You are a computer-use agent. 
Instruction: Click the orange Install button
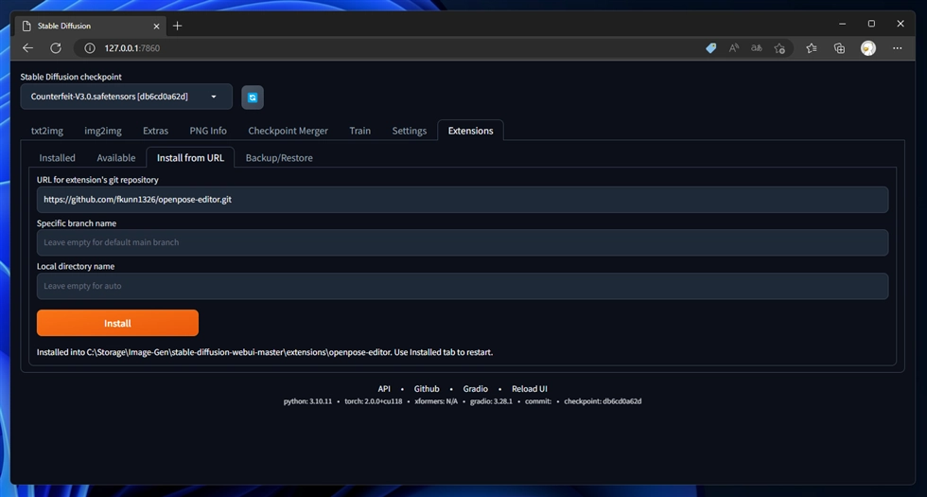117,323
